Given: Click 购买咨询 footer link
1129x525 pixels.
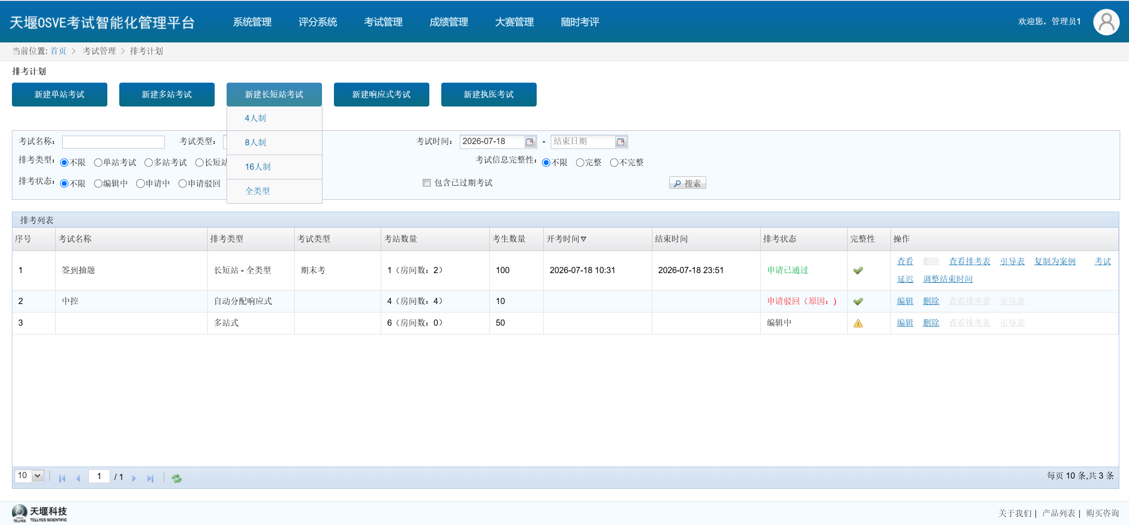Looking at the screenshot, I should click(x=1102, y=514).
